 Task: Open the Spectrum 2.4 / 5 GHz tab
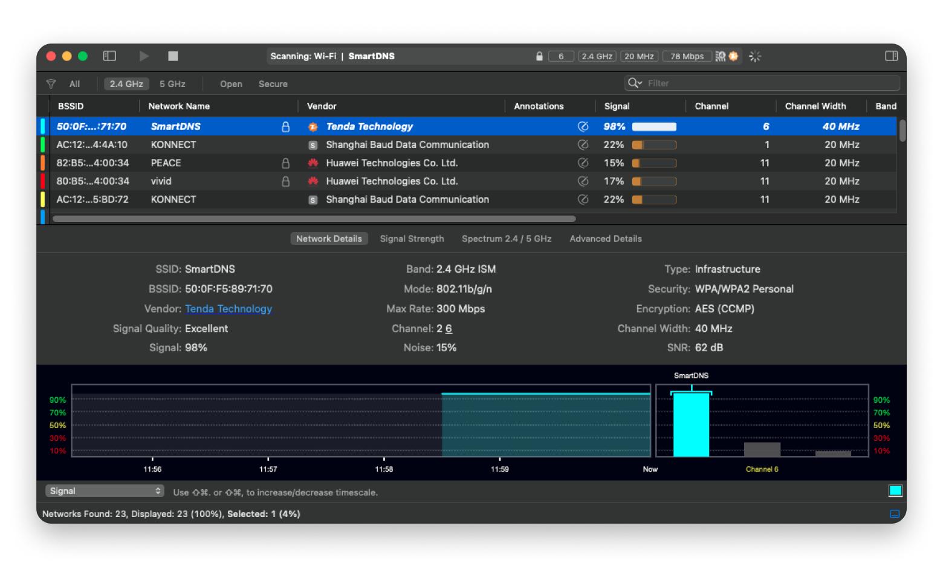click(x=506, y=239)
